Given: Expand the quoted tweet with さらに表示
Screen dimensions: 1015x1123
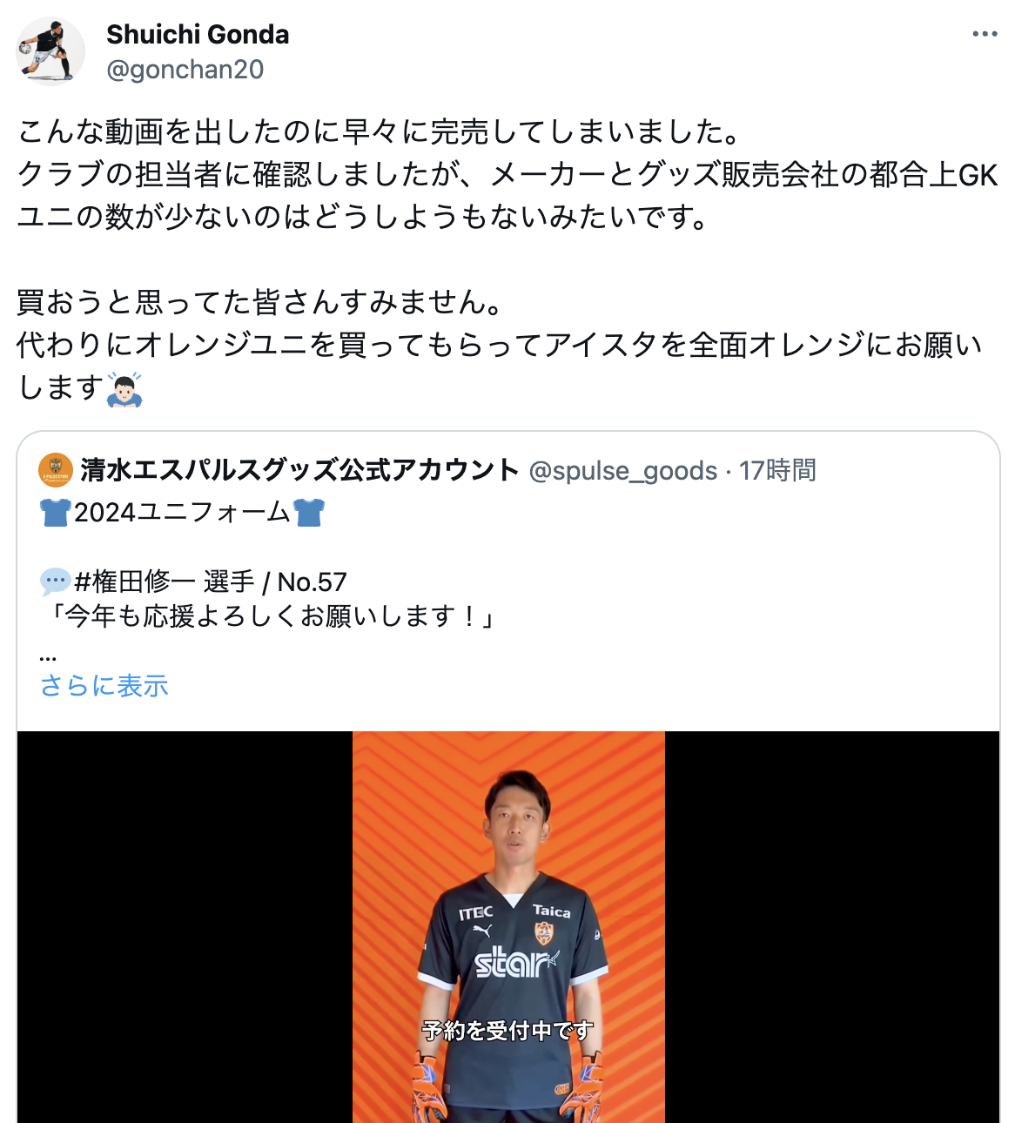Looking at the screenshot, I should [x=104, y=686].
